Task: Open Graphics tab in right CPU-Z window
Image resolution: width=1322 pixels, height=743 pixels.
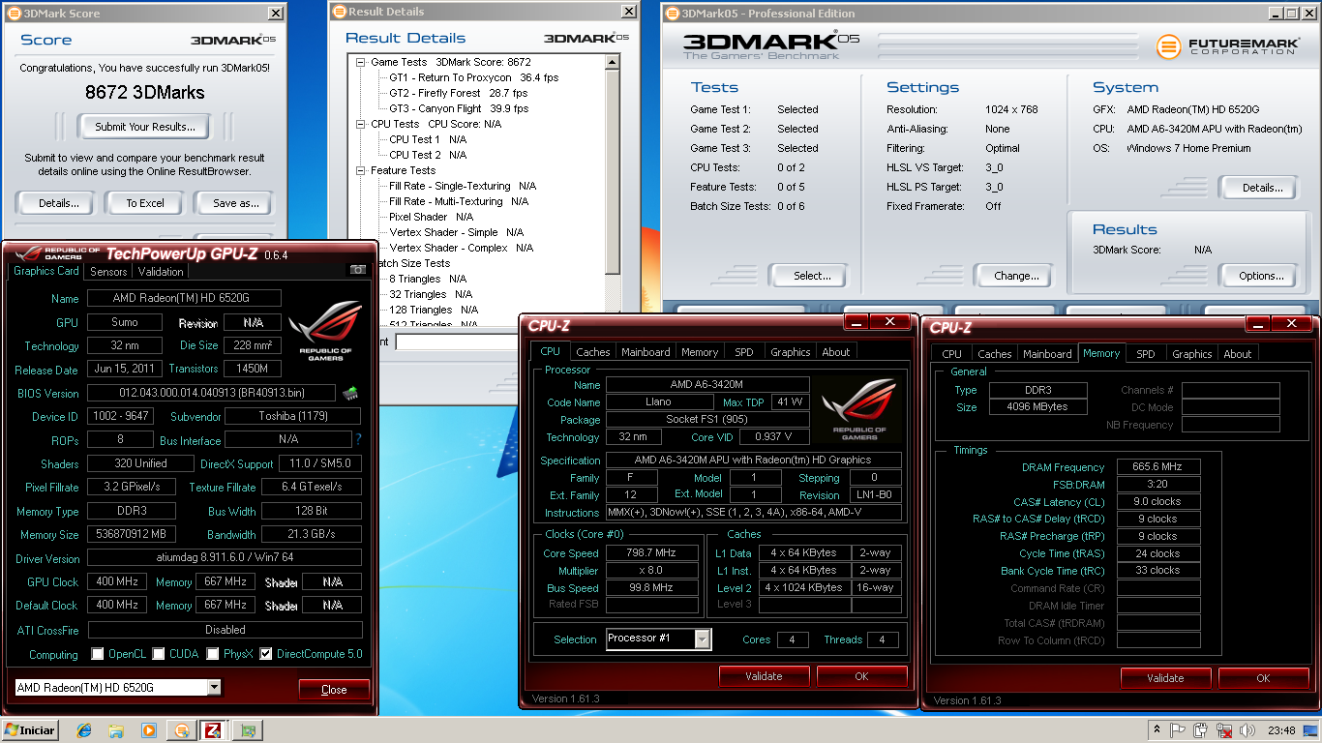Action: point(1191,354)
